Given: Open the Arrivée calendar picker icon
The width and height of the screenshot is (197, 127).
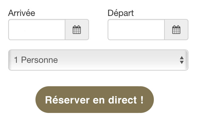Looking at the screenshot, I should click(77, 30).
